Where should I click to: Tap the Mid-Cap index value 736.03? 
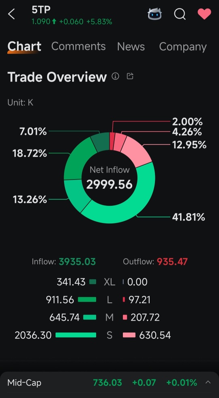pyautogui.click(x=107, y=383)
